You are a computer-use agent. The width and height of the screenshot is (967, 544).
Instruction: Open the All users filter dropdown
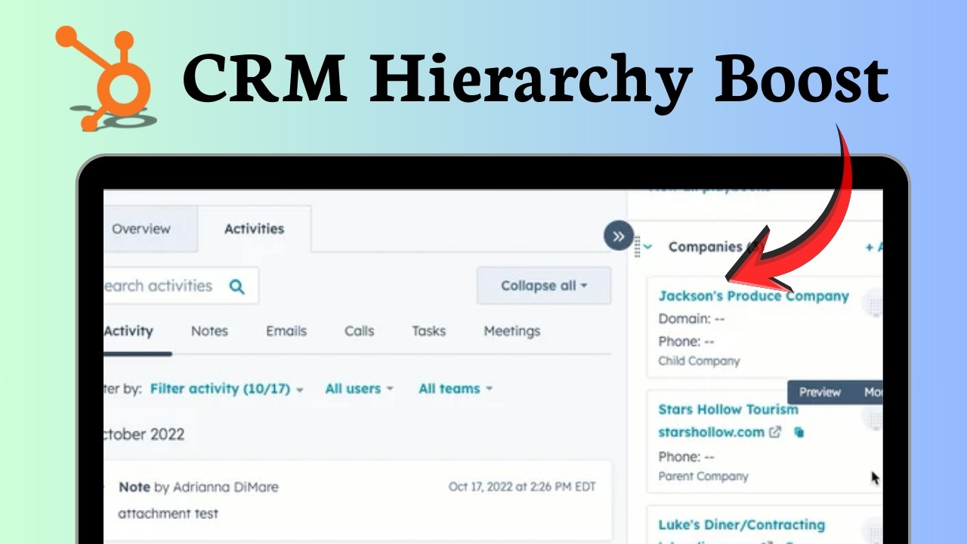click(x=359, y=388)
